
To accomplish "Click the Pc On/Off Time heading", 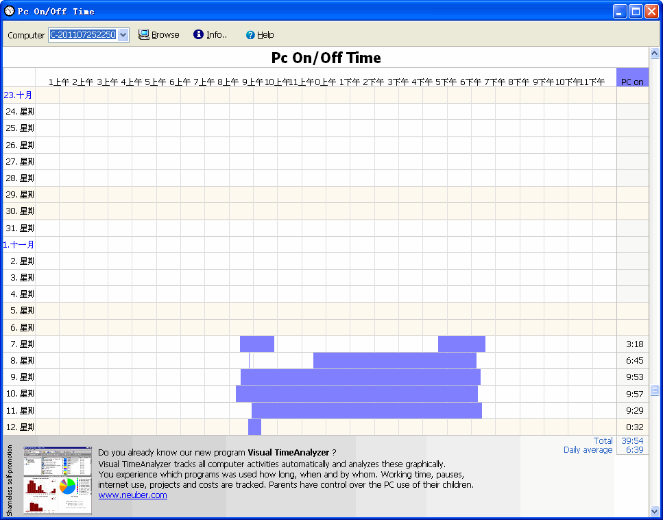I will point(326,58).
